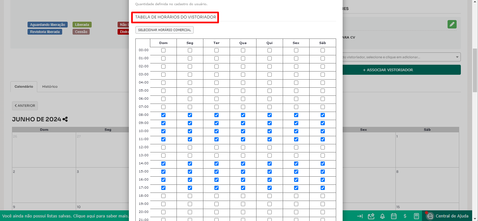Image resolution: width=478 pixels, height=221 pixels.
Task: Uncheck the Qui 11:00 checkbox
Action: [269, 139]
